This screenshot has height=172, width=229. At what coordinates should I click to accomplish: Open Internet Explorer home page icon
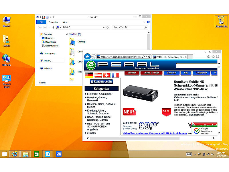tap(209, 56)
